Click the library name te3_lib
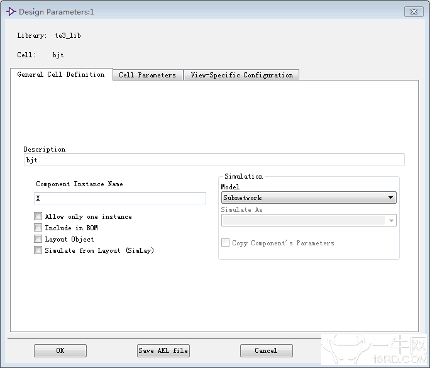The image size is (430, 368). click(68, 35)
